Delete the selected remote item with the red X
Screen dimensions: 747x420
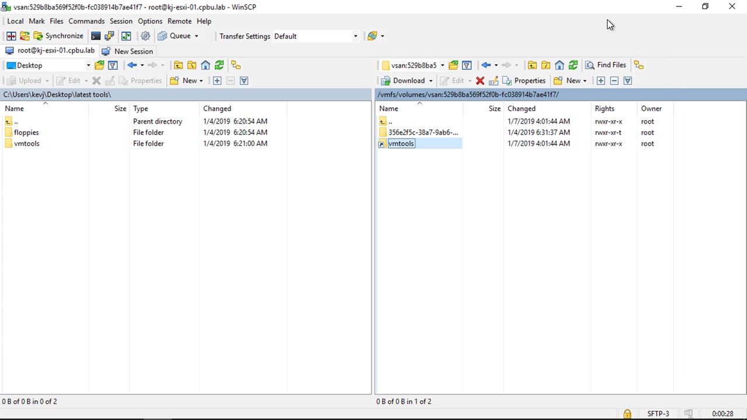tap(480, 80)
